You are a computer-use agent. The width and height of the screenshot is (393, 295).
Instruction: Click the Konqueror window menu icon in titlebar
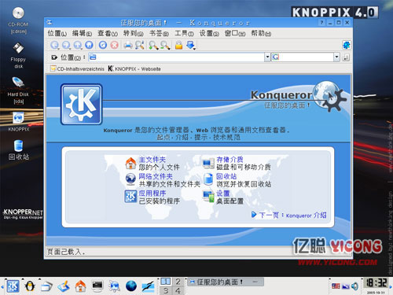pyautogui.click(x=50, y=23)
